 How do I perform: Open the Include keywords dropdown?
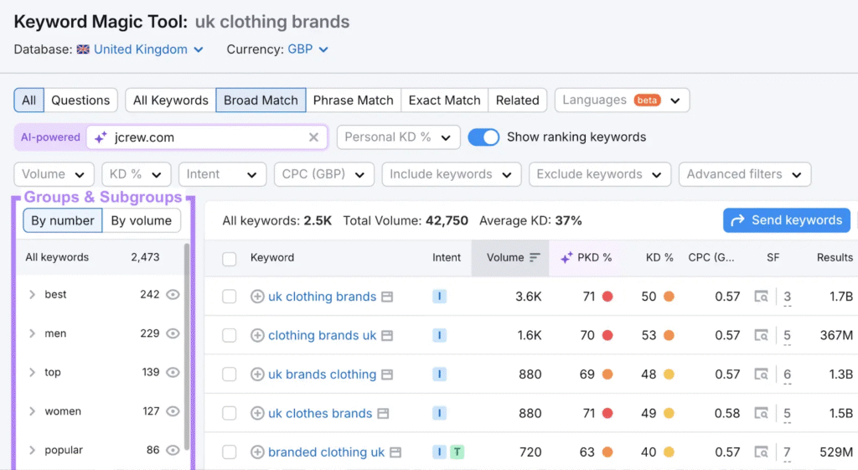coord(451,174)
